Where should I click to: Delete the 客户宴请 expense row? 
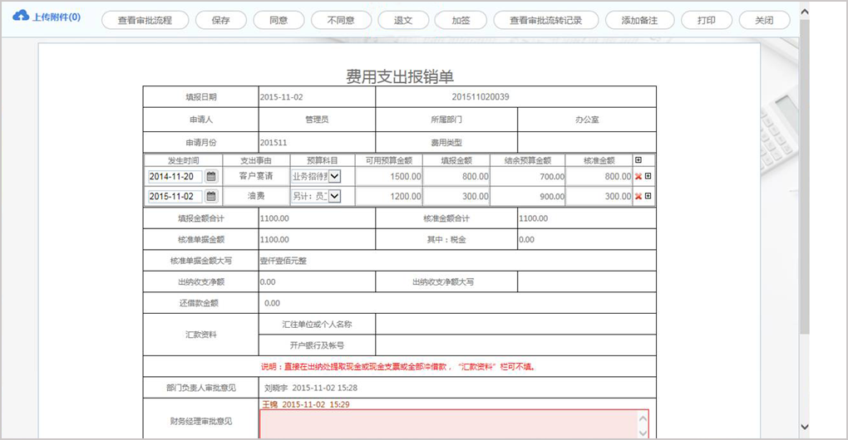(638, 176)
